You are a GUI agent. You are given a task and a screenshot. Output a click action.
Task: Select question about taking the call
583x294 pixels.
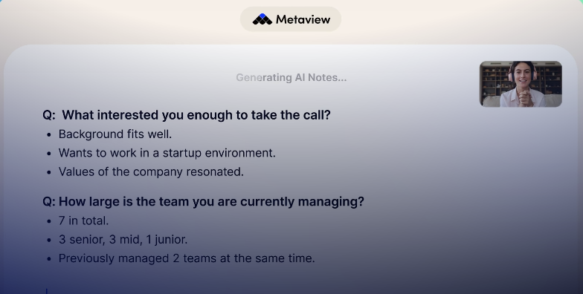click(x=187, y=115)
